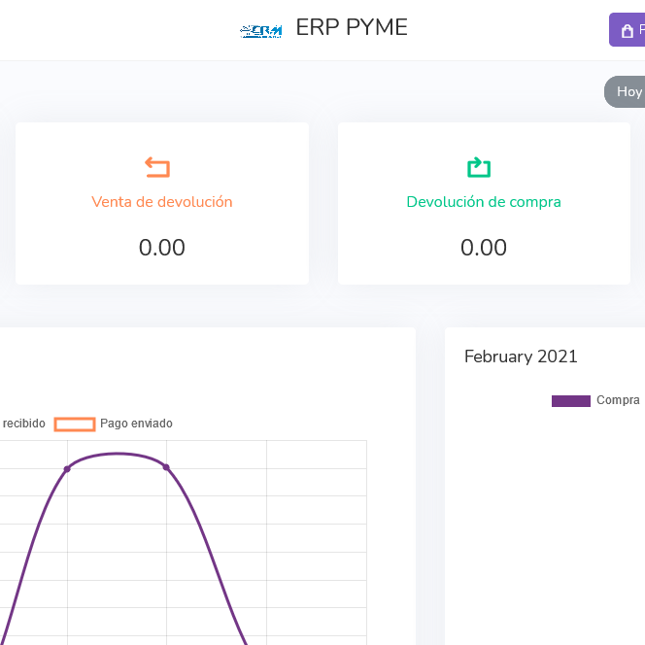
Task: Toggle Pago enviado series via legend box
Action: 75,424
